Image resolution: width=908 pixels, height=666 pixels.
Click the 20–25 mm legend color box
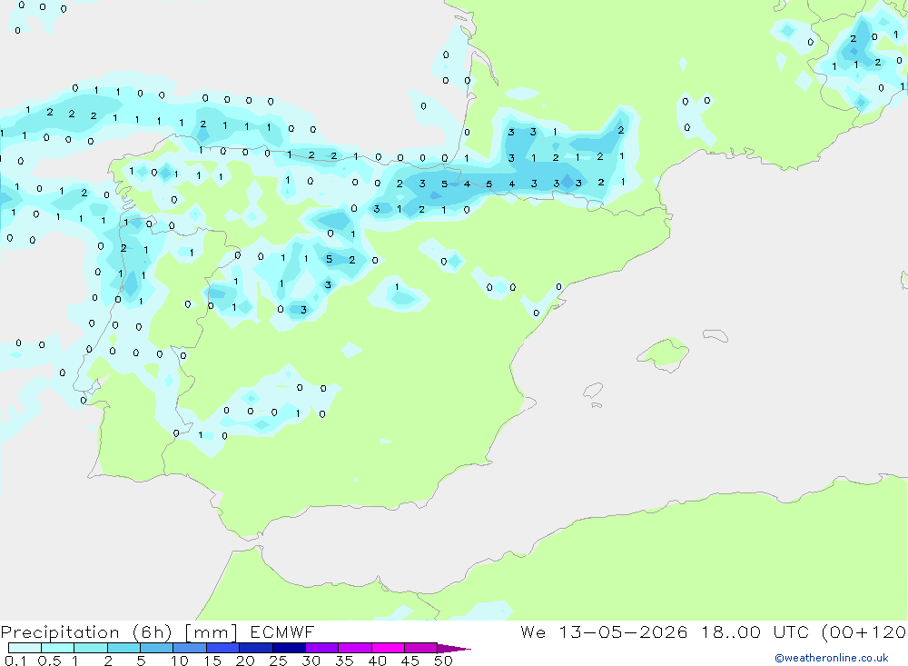(256, 648)
